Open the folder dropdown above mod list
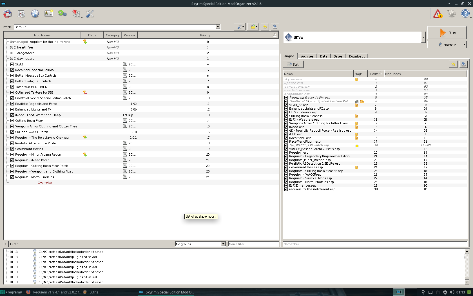 pyautogui.click(x=253, y=27)
